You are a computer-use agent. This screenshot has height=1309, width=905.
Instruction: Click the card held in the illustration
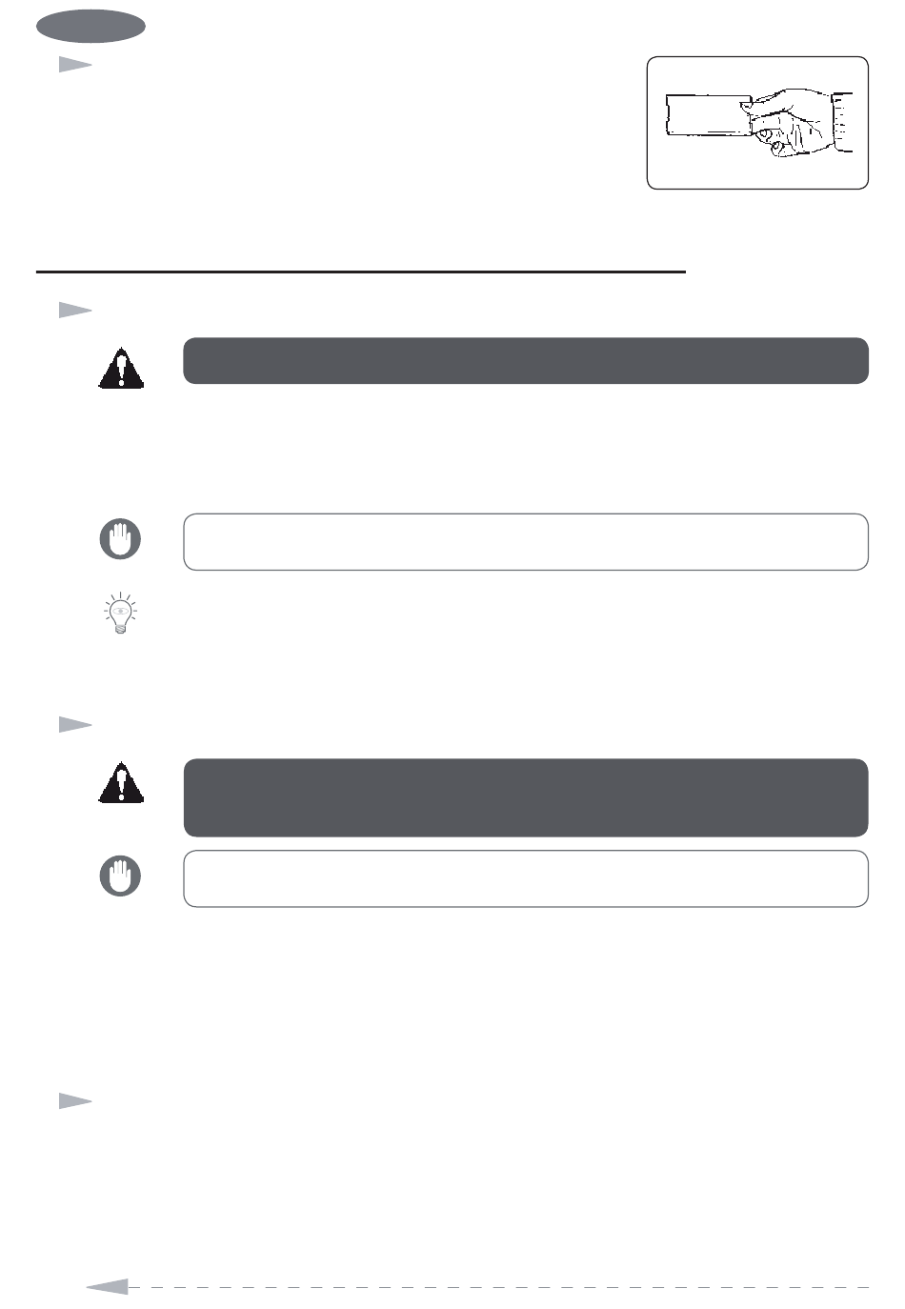pyautogui.click(x=708, y=114)
